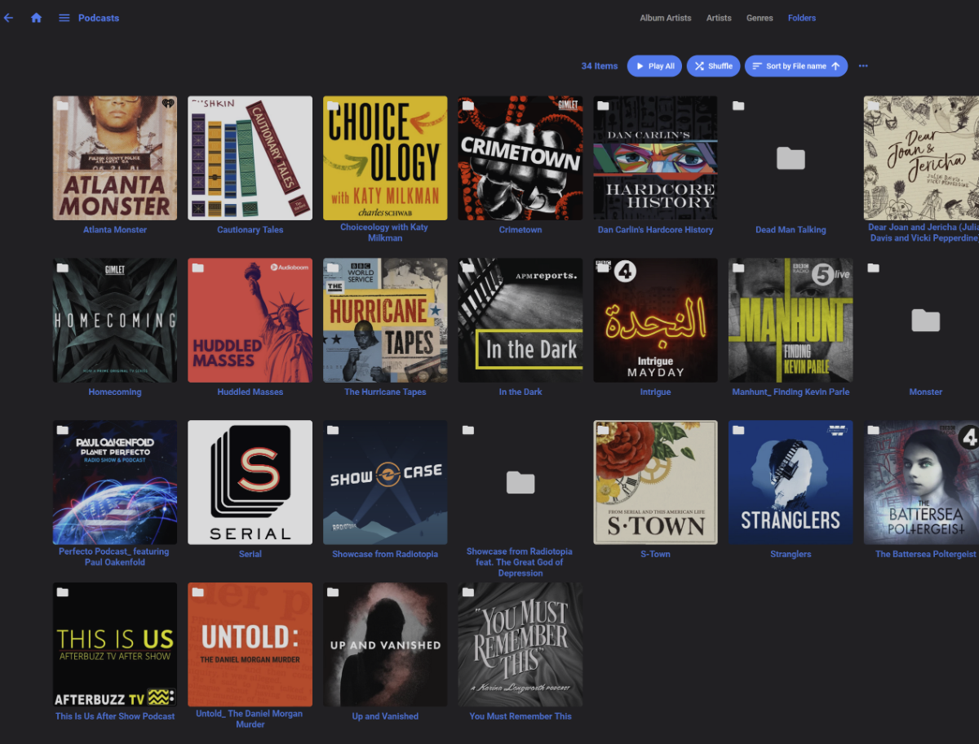Switch to the Album Artists tab
The image size is (979, 744).
pos(665,18)
